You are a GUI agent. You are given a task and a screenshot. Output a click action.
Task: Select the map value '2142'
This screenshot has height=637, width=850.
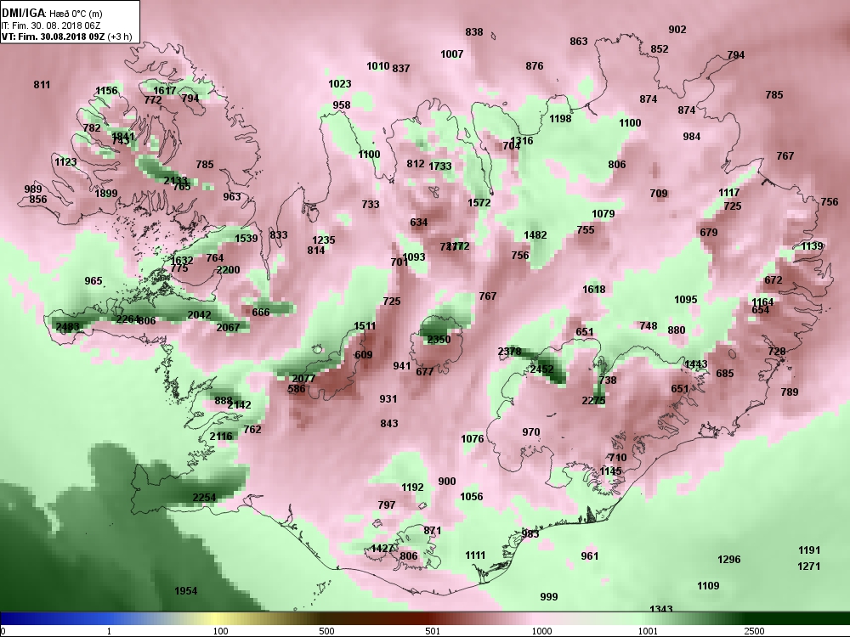239,404
